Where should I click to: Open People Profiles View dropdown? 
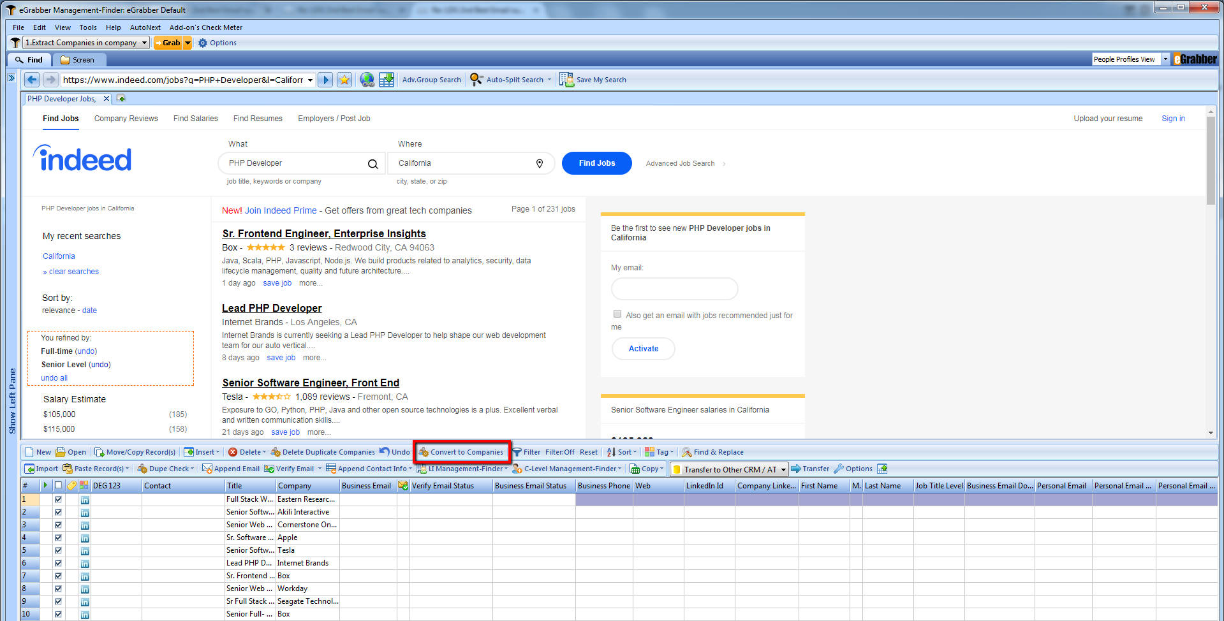1166,59
